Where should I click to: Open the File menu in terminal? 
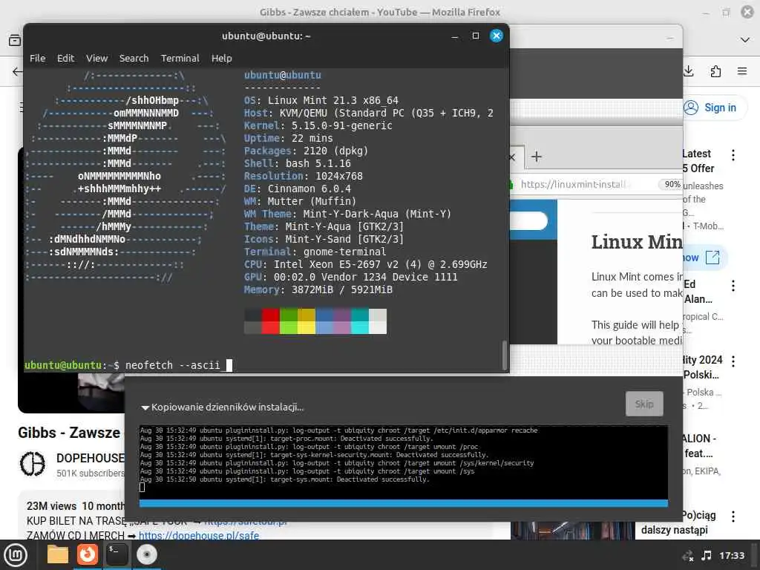37,58
